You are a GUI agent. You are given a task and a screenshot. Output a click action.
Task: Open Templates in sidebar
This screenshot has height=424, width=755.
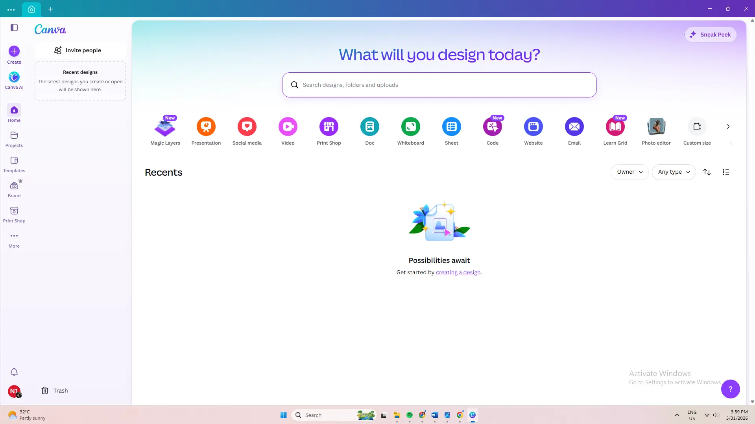coord(14,164)
